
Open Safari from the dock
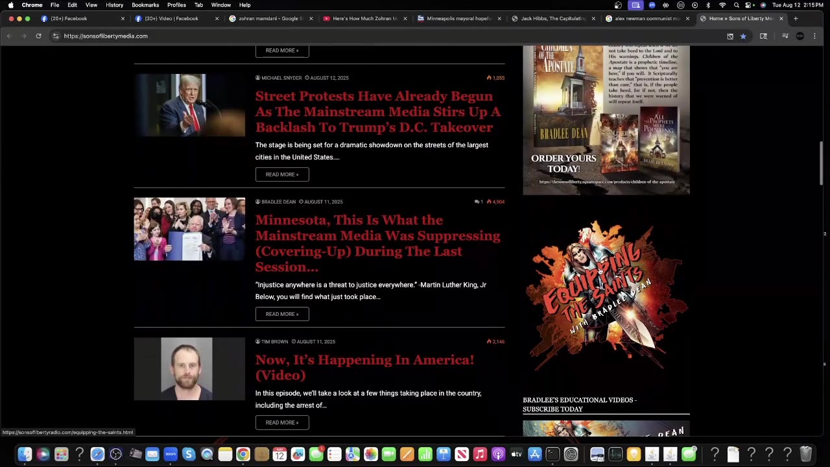click(97, 454)
